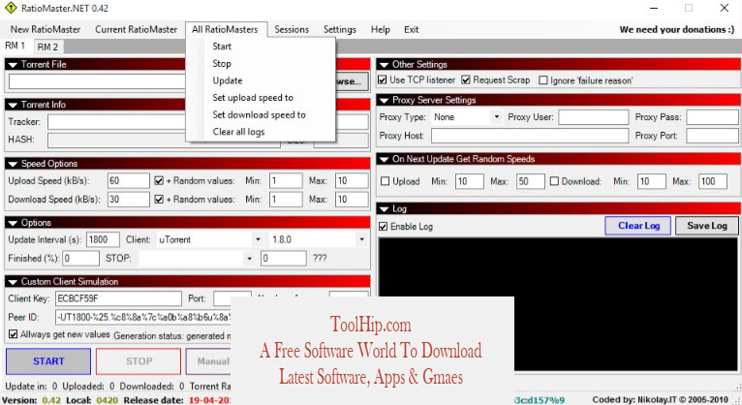Open the Proxy Type dropdown
This screenshot has height=405, width=742.
[496, 117]
